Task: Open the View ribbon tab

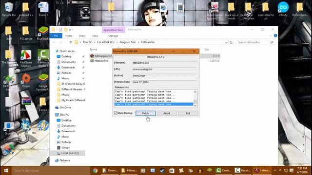Action: (x=95, y=35)
